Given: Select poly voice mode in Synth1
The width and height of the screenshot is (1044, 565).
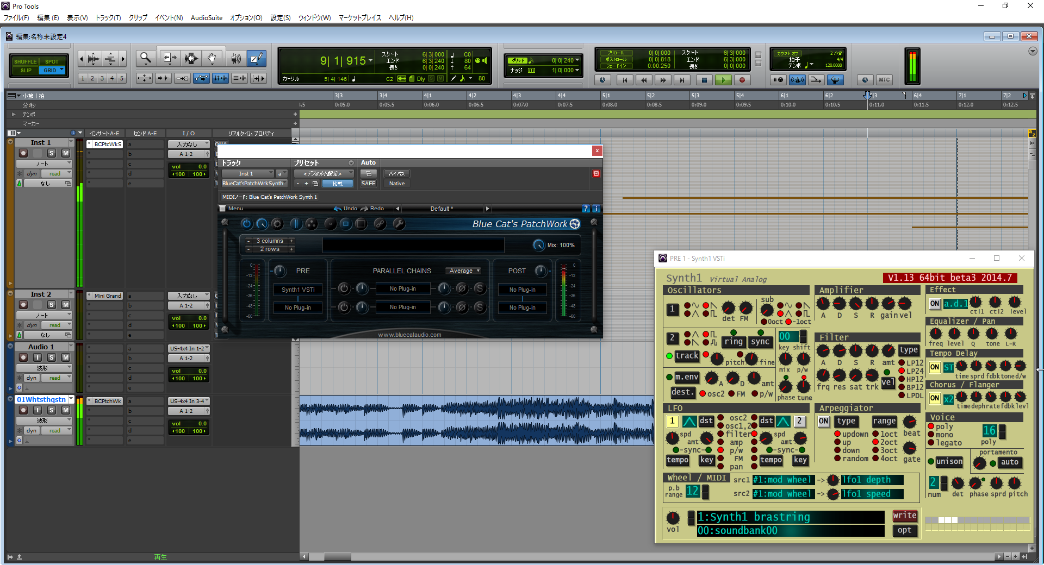Looking at the screenshot, I should point(931,426).
